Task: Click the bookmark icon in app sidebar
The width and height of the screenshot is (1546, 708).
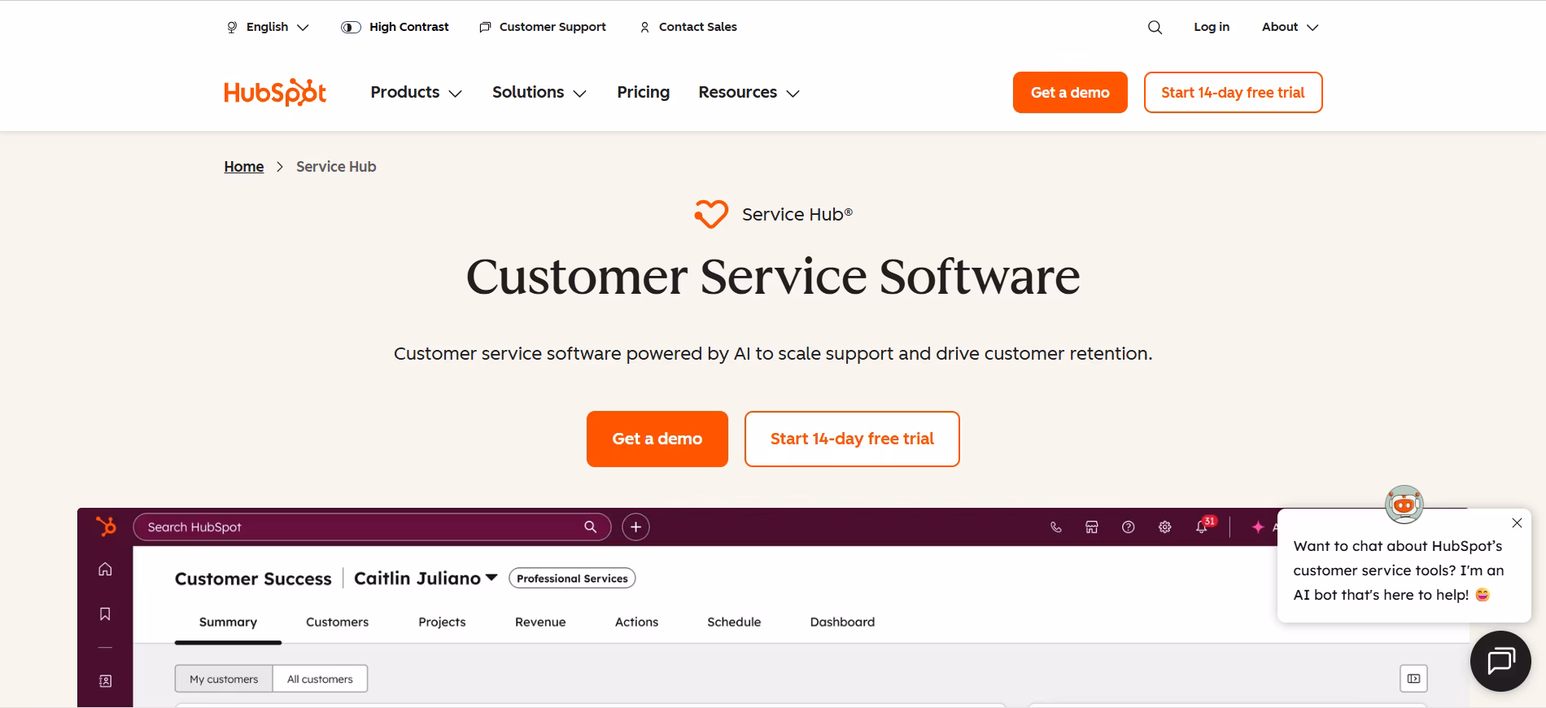Action: [x=105, y=614]
